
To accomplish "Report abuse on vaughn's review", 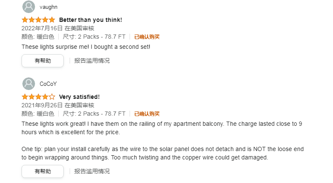I will click(x=92, y=61).
